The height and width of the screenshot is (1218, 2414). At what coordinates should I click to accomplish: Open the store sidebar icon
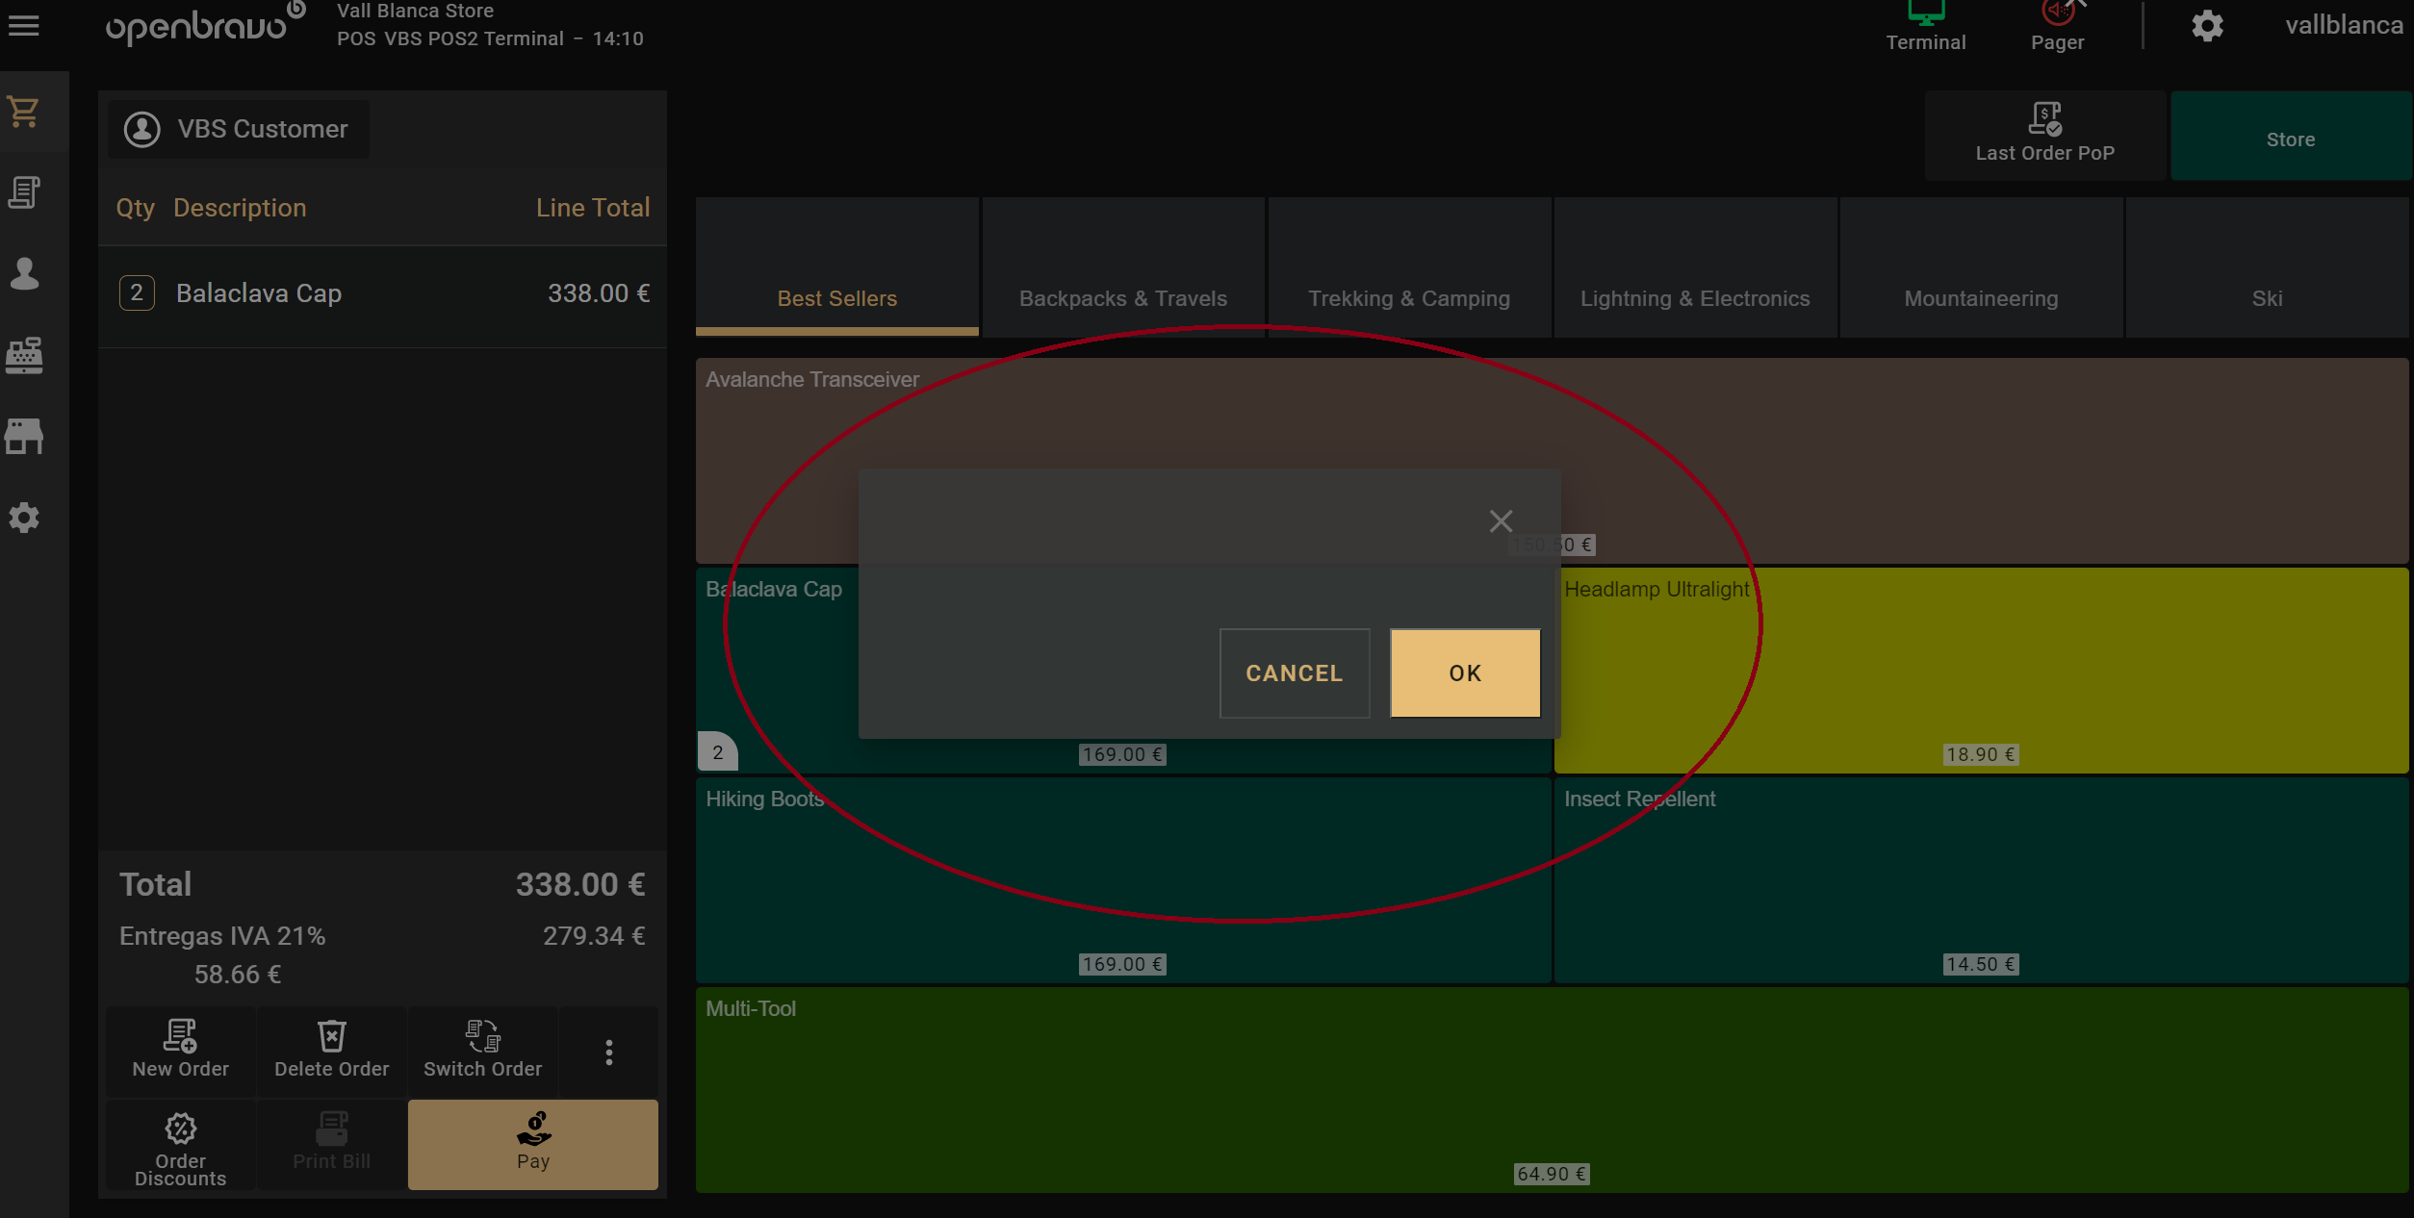24,436
